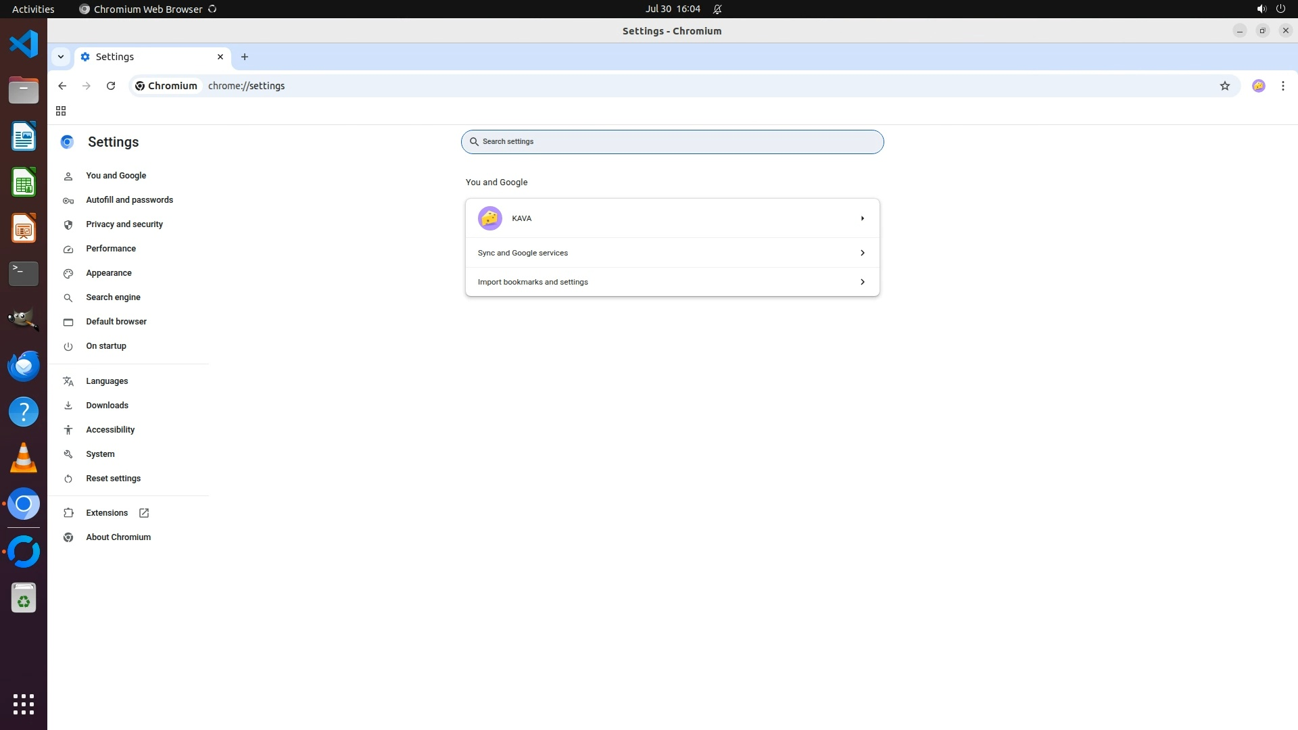Open a new tab with plus icon
The width and height of the screenshot is (1298, 730).
245,57
